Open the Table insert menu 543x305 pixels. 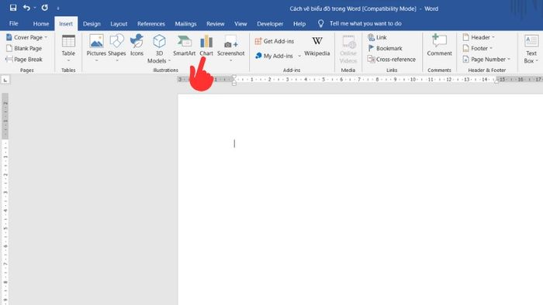[x=68, y=49]
